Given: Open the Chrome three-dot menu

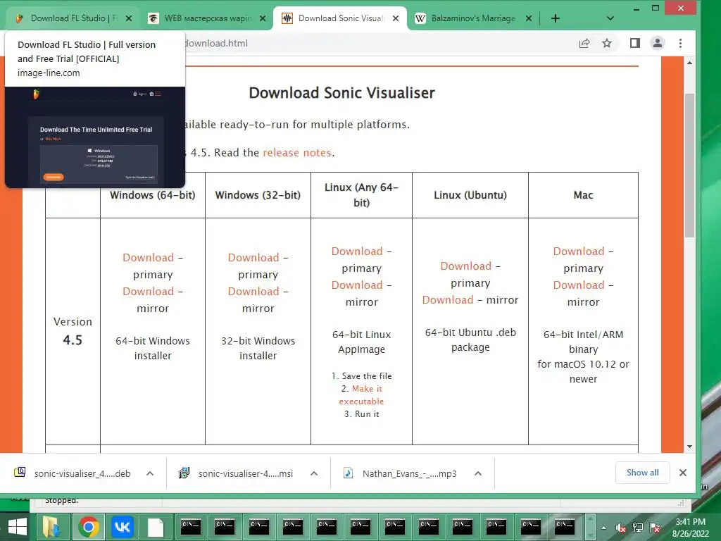Looking at the screenshot, I should (x=681, y=43).
